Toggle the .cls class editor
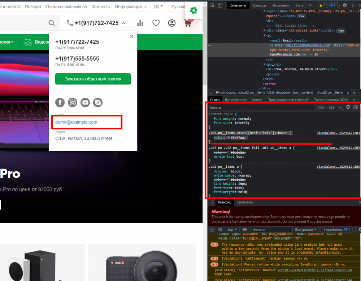Viewport: 361px width, 281px height. (331, 107)
